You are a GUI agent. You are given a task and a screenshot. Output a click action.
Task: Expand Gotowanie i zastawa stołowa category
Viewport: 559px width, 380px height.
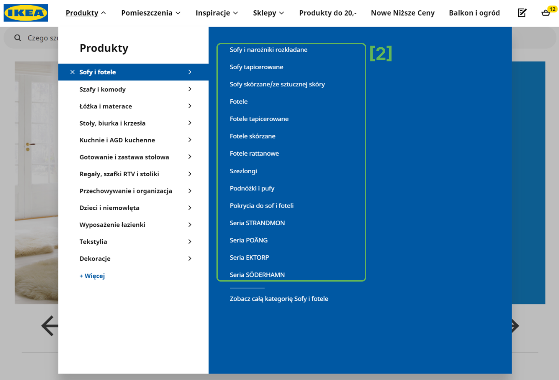[x=133, y=157]
